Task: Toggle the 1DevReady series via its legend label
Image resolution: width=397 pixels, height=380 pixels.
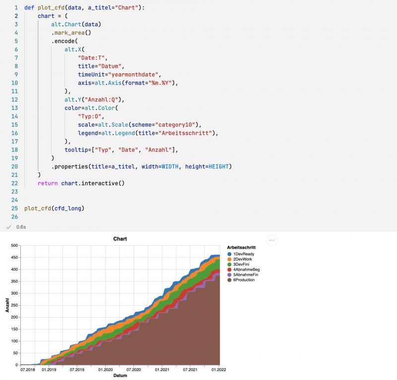Action: click(x=243, y=254)
